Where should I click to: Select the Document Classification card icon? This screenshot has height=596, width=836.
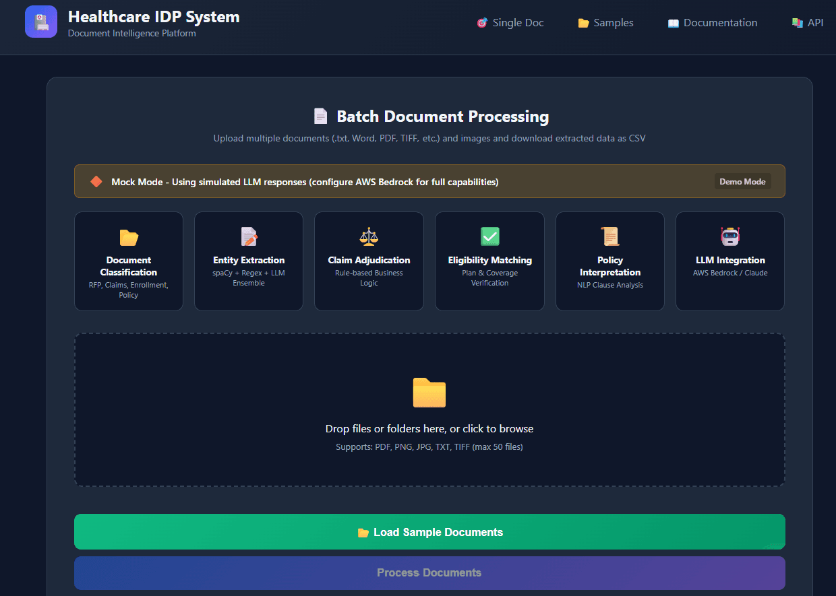pos(128,237)
